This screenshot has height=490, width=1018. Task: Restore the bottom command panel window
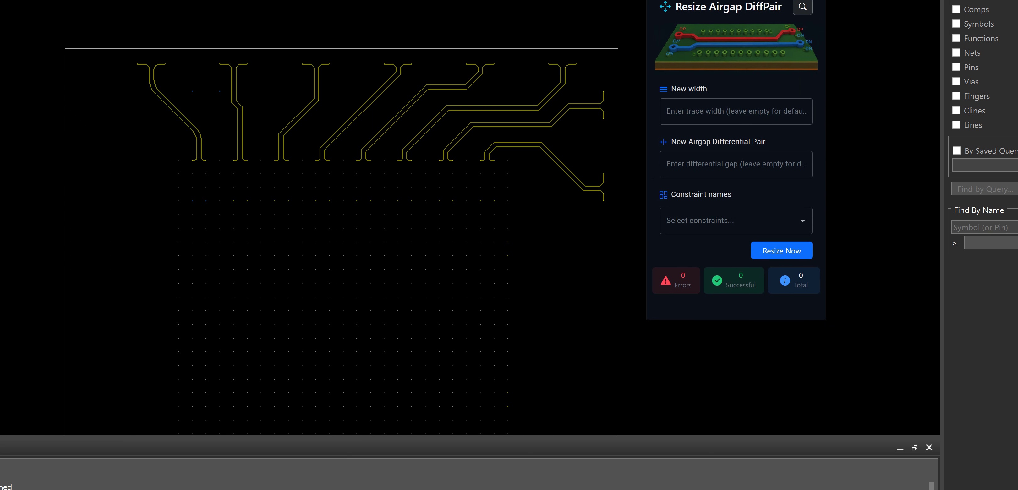pos(914,447)
